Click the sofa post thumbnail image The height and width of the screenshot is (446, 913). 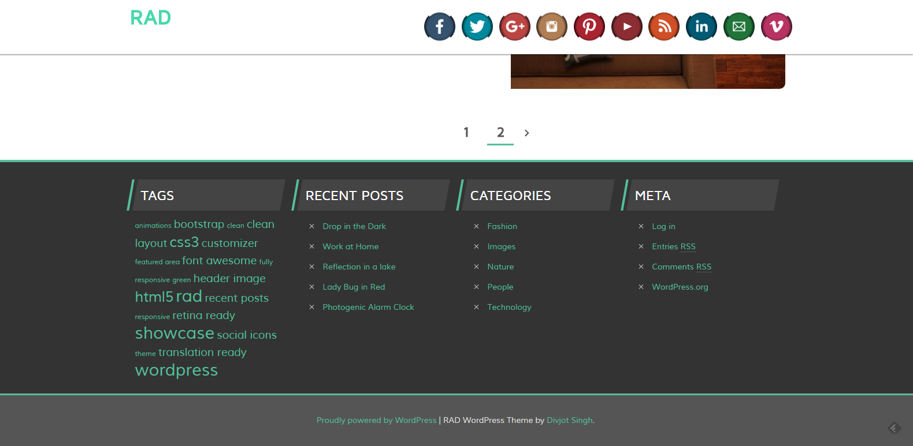(647, 72)
